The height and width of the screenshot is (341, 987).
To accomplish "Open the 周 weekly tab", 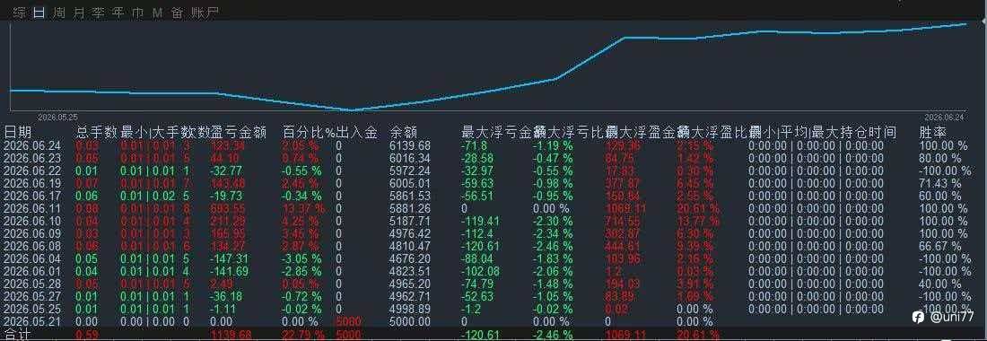I will tap(59, 13).
